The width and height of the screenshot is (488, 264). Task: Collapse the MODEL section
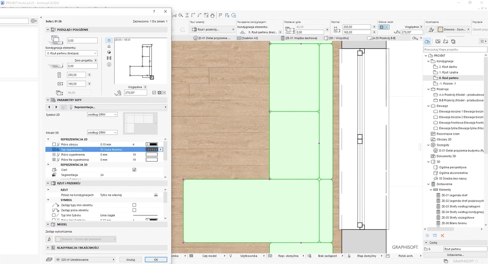coord(48,224)
